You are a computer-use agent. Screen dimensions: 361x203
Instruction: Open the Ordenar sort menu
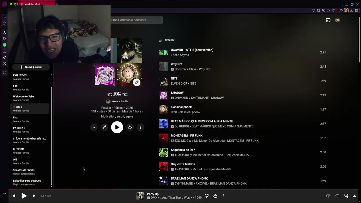(167, 40)
